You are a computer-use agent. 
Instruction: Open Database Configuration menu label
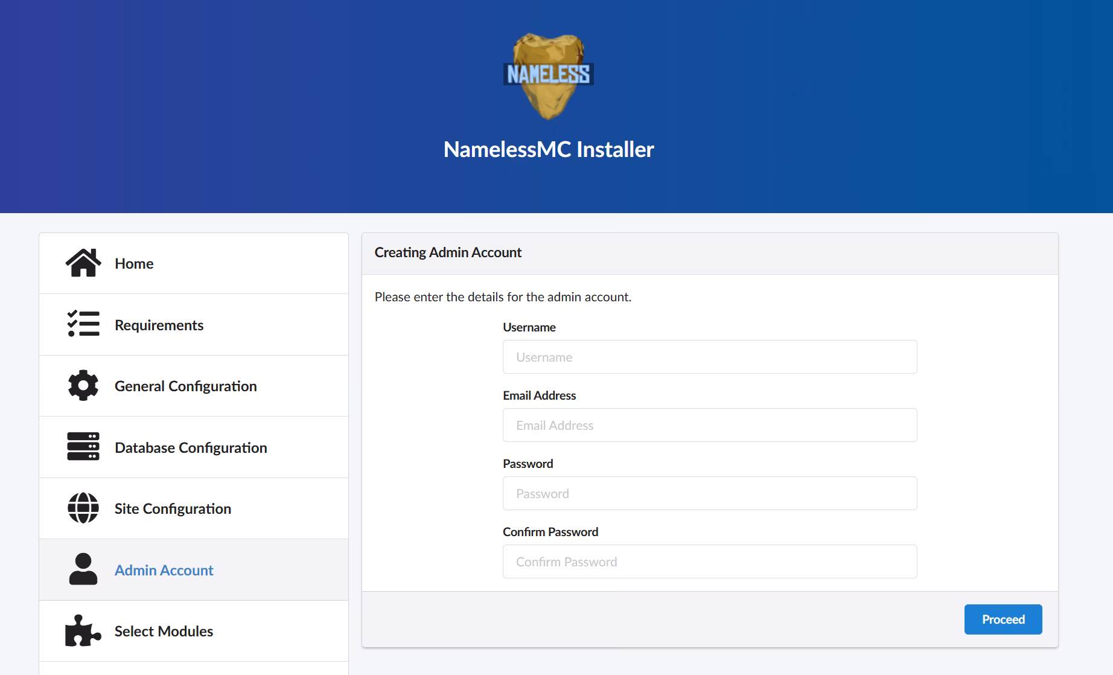pyautogui.click(x=191, y=448)
